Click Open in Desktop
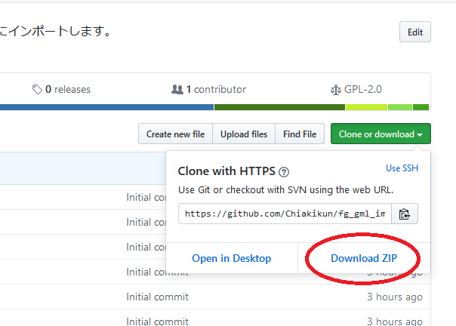The width and height of the screenshot is (456, 326). click(232, 258)
